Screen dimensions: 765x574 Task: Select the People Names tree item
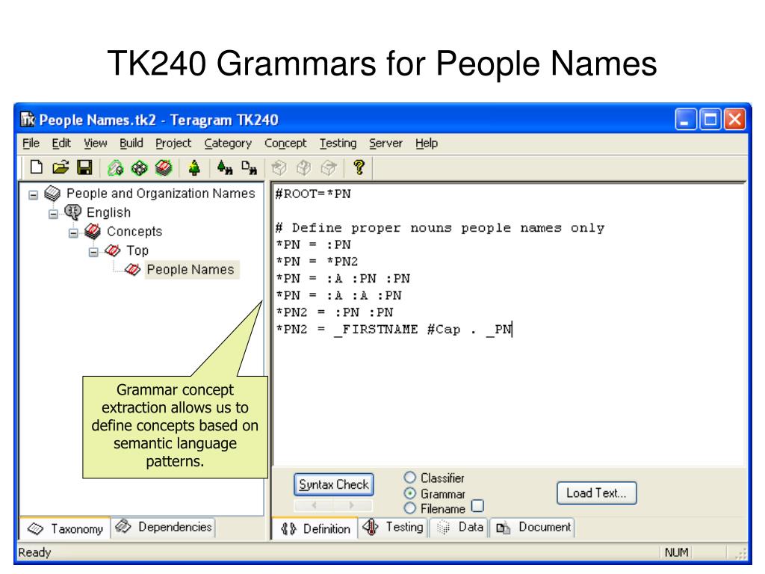click(x=191, y=269)
